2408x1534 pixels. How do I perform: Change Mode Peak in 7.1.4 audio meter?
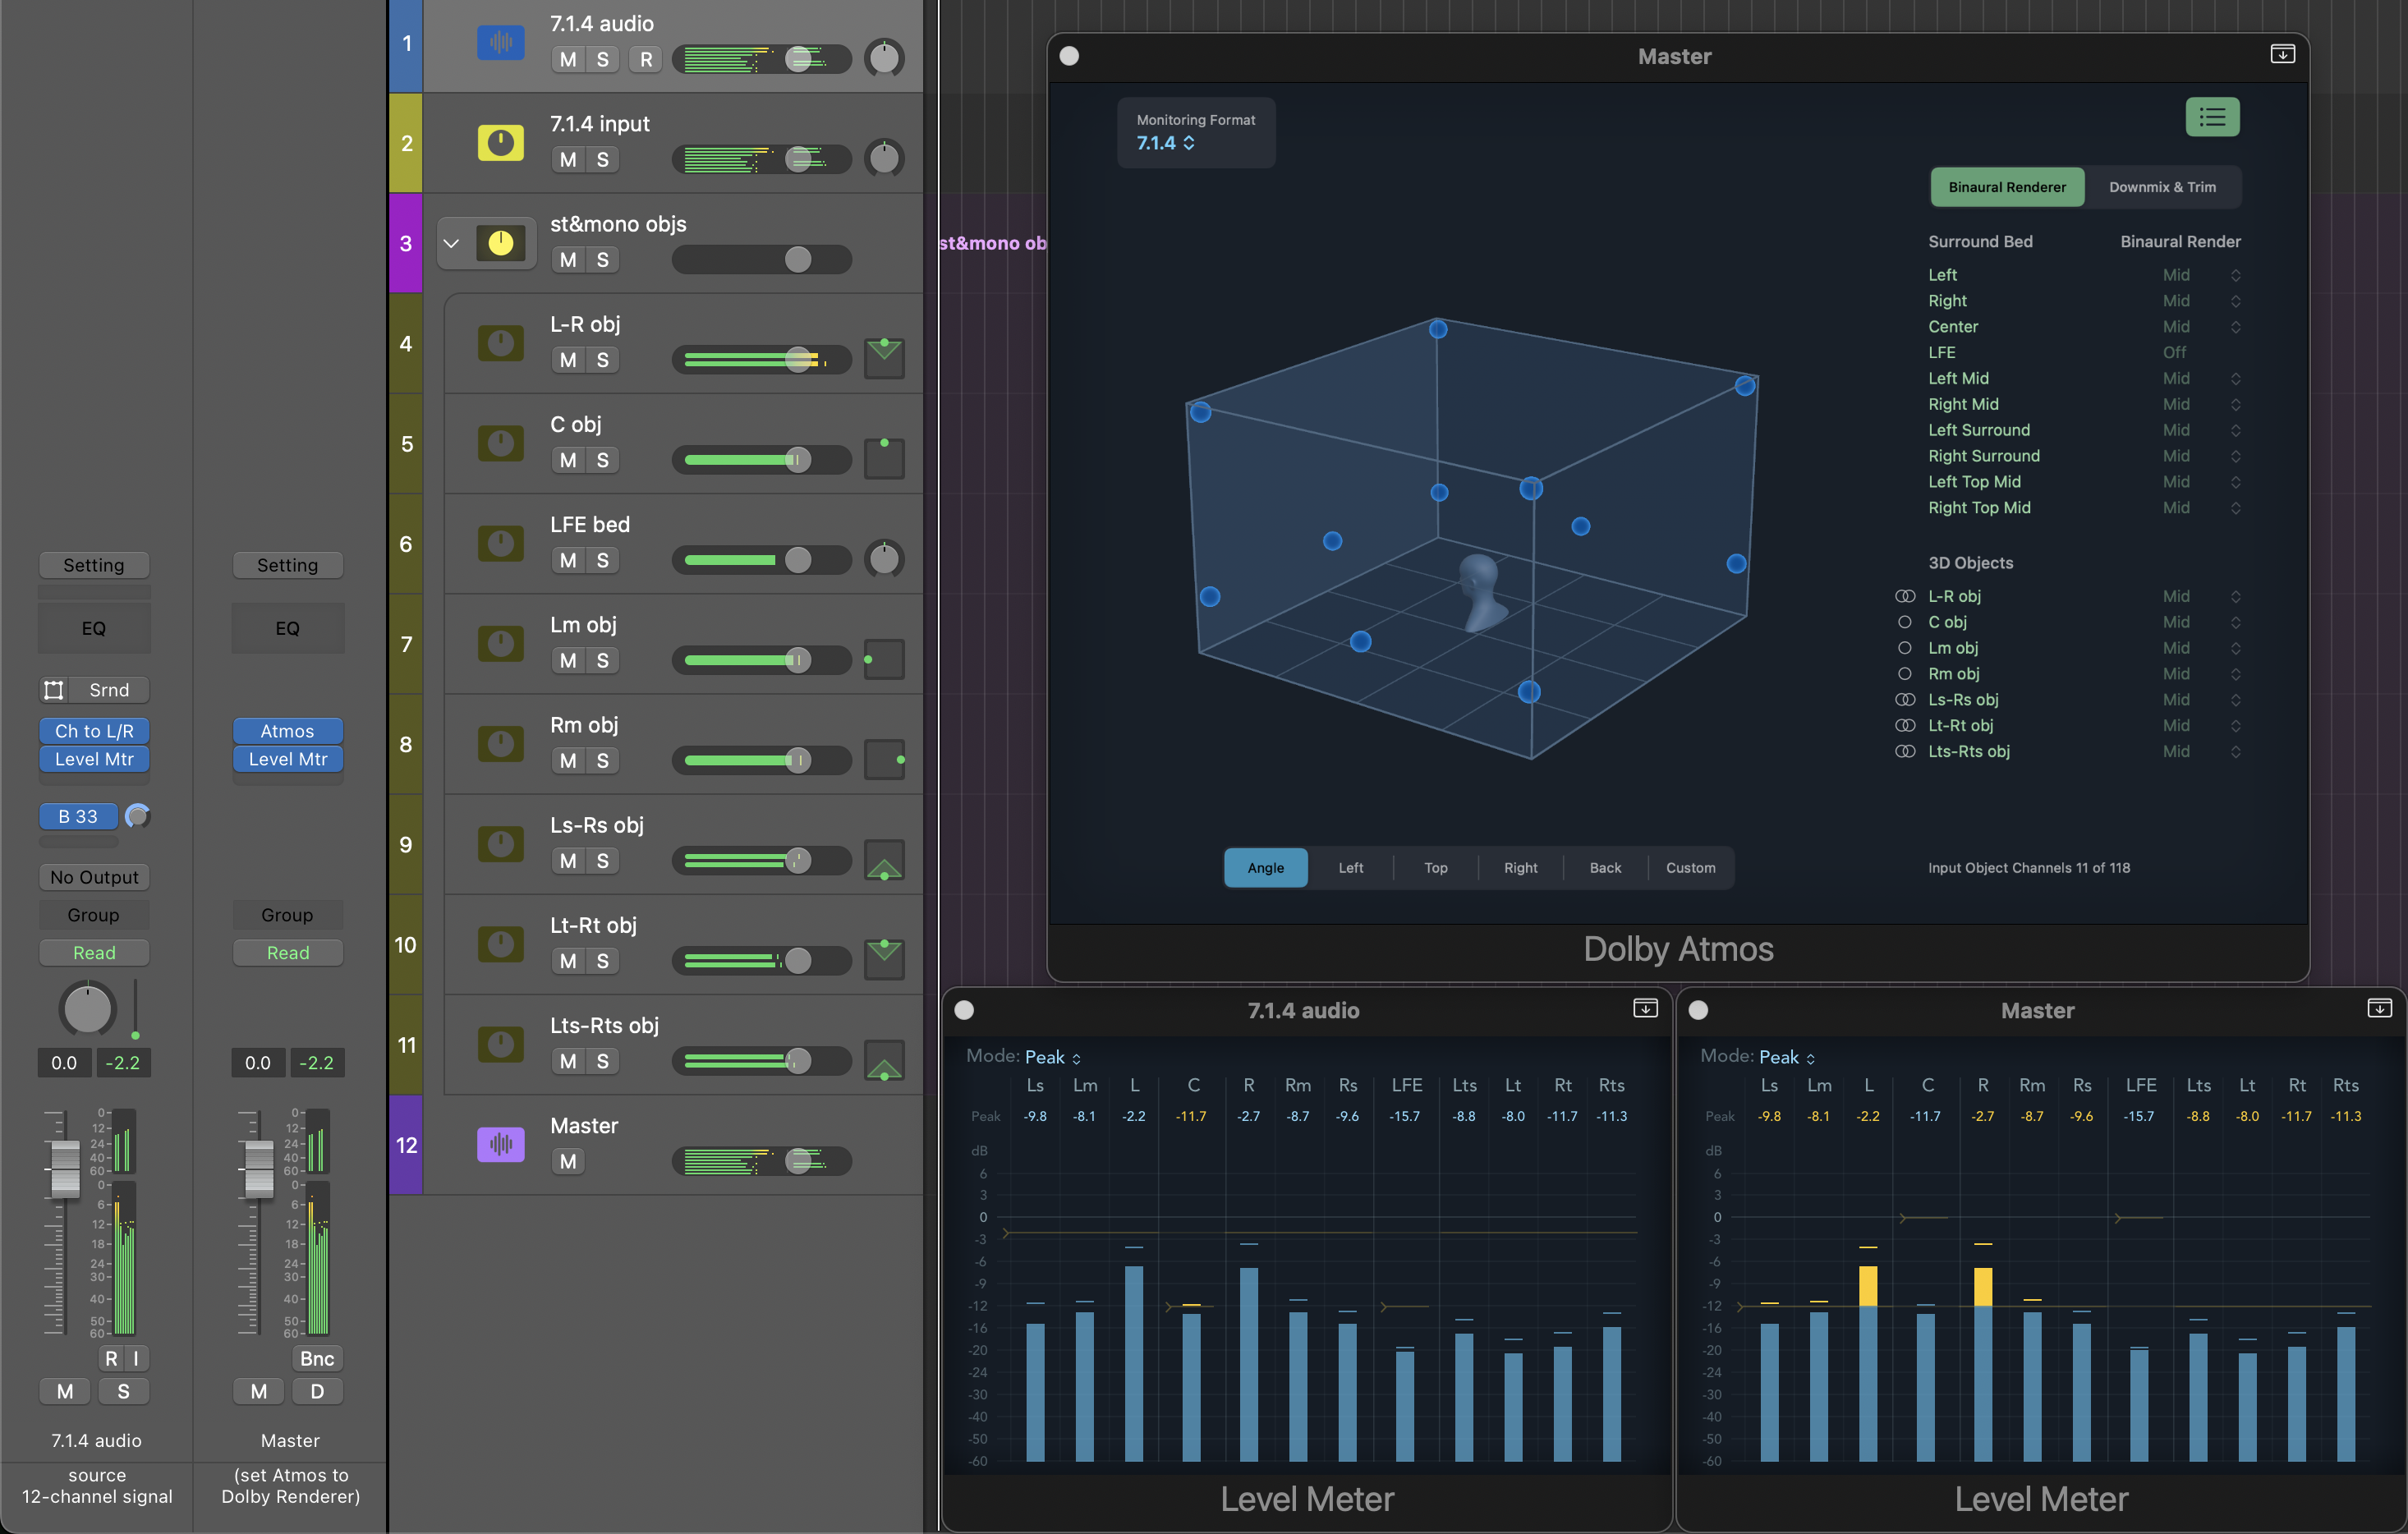[1053, 1057]
